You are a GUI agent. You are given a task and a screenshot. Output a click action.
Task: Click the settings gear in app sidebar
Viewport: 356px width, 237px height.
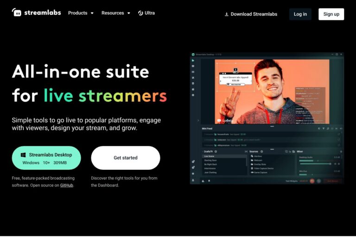coord(193,95)
